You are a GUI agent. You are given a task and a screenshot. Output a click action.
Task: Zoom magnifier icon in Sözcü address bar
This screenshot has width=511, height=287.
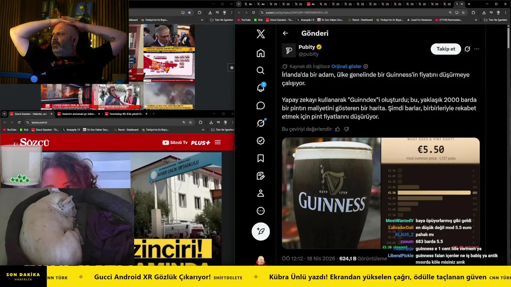184,122
